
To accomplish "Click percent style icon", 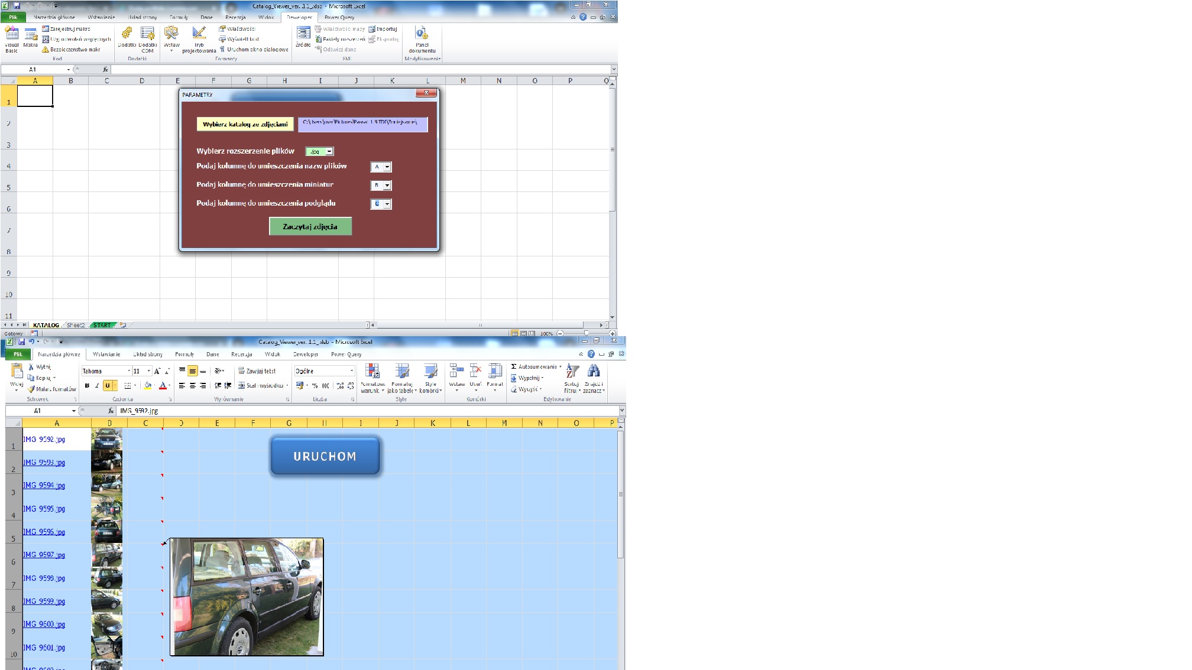I will click(315, 386).
